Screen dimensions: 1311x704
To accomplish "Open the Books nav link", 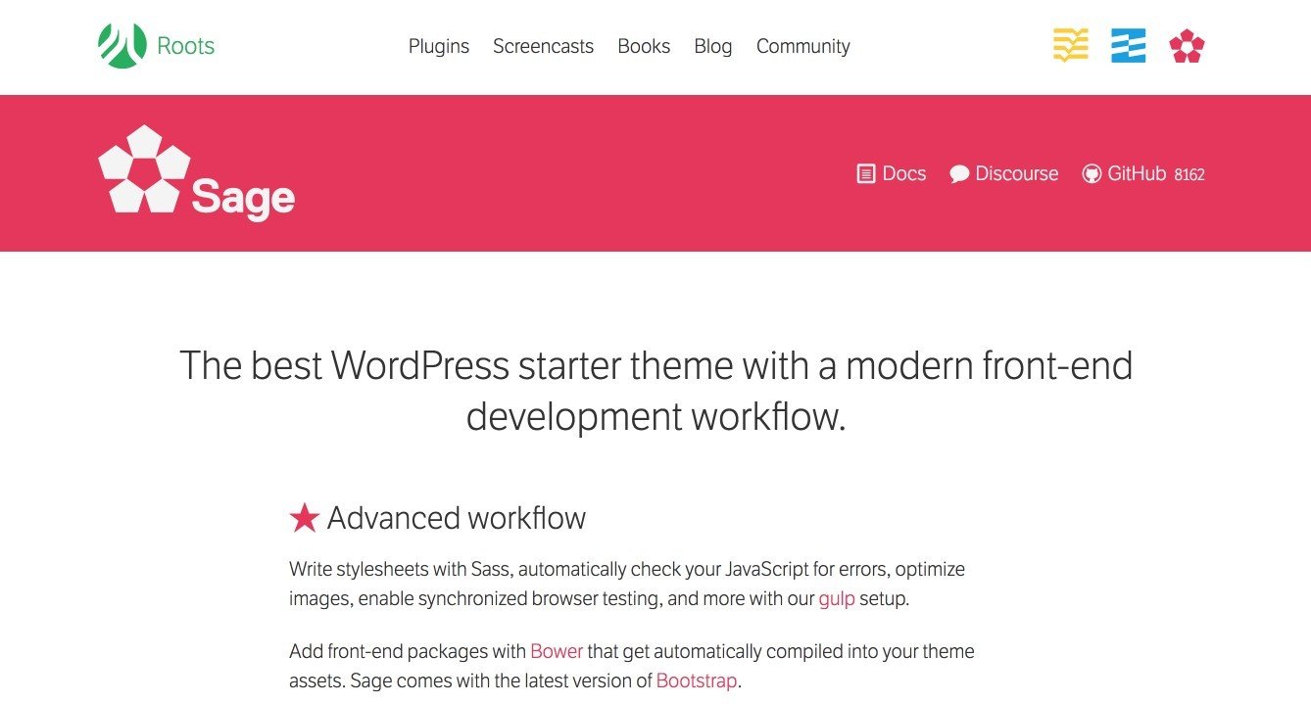I will click(644, 46).
